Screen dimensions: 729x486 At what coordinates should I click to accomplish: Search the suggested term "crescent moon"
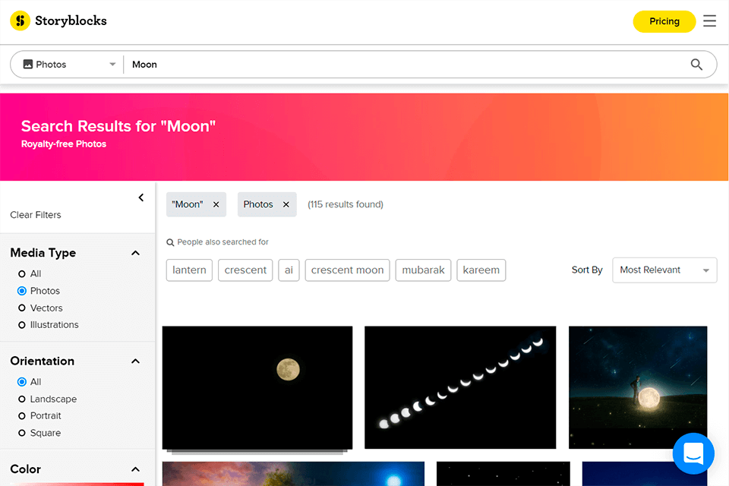[347, 270]
